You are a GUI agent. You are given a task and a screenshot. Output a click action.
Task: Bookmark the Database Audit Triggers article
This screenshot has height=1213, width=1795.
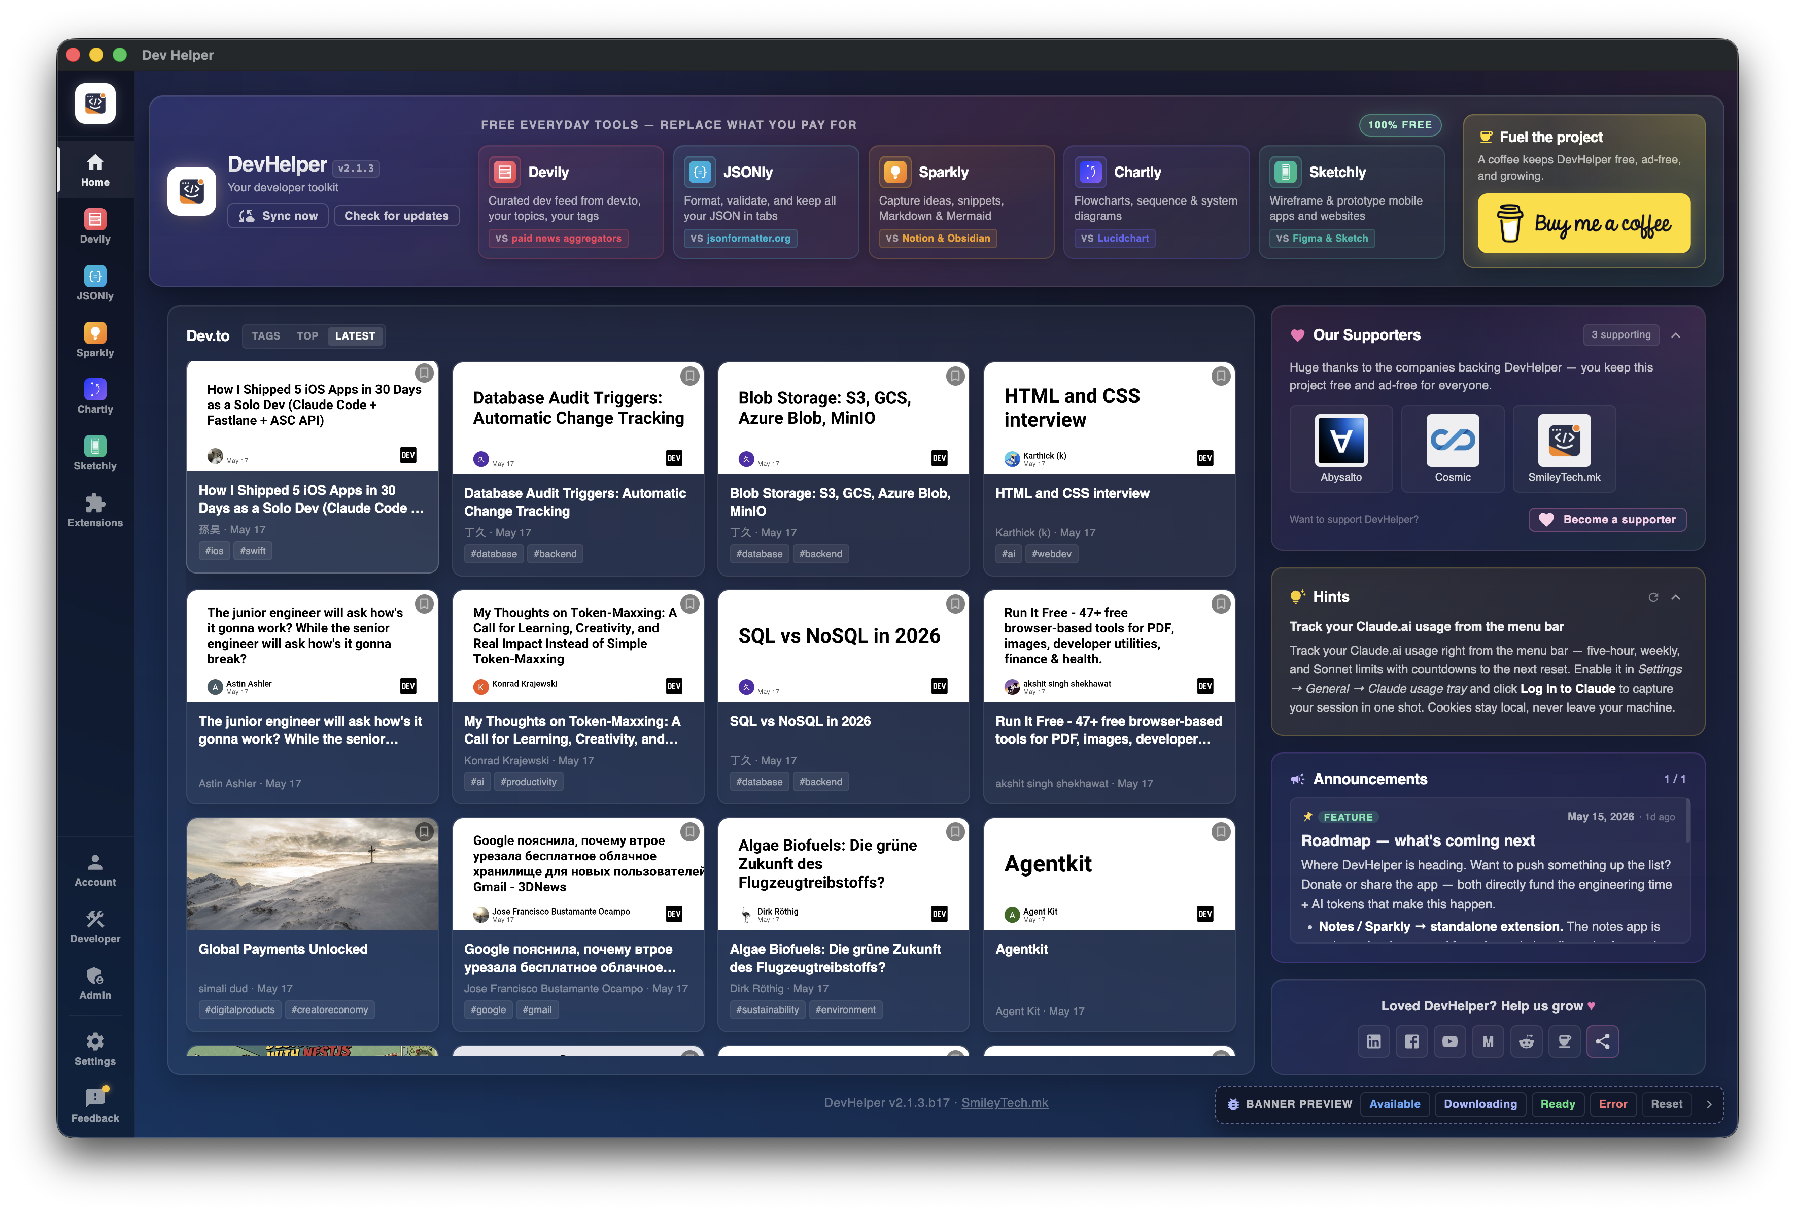pyautogui.click(x=689, y=376)
